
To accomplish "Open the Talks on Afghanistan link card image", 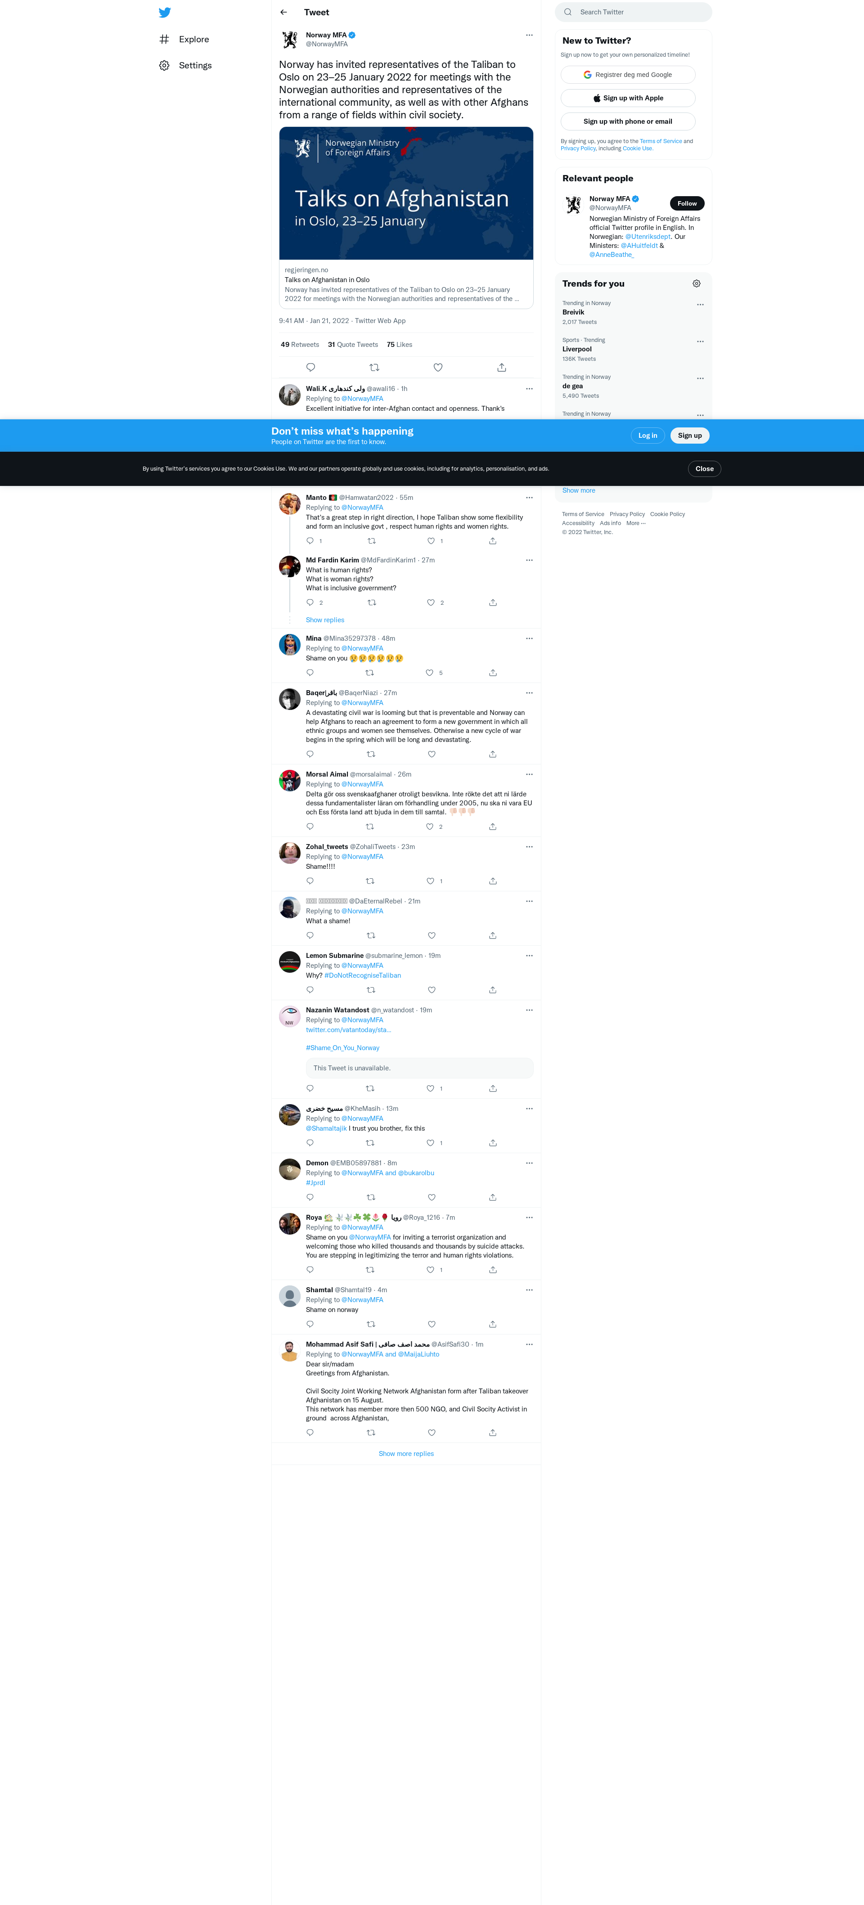I will click(x=406, y=194).
